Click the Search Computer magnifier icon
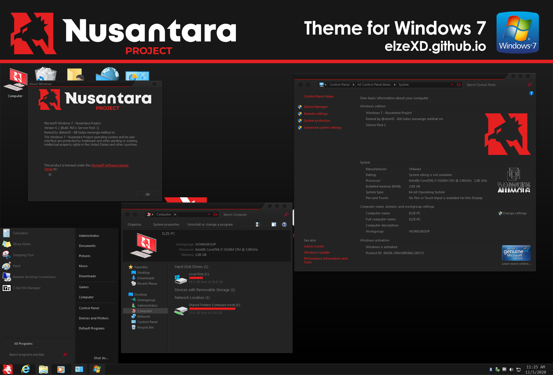The width and height of the screenshot is (553, 375). point(286,214)
